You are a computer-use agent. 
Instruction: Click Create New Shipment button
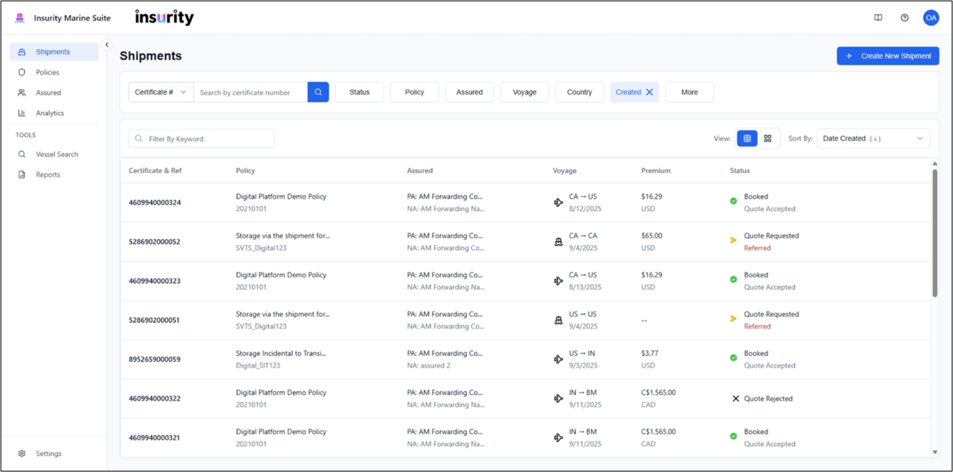click(888, 56)
